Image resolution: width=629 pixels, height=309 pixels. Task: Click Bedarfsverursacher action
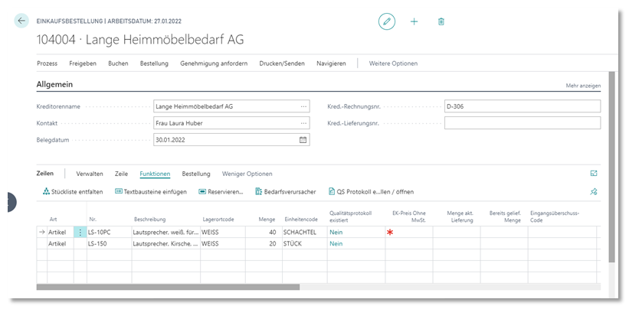(x=286, y=192)
